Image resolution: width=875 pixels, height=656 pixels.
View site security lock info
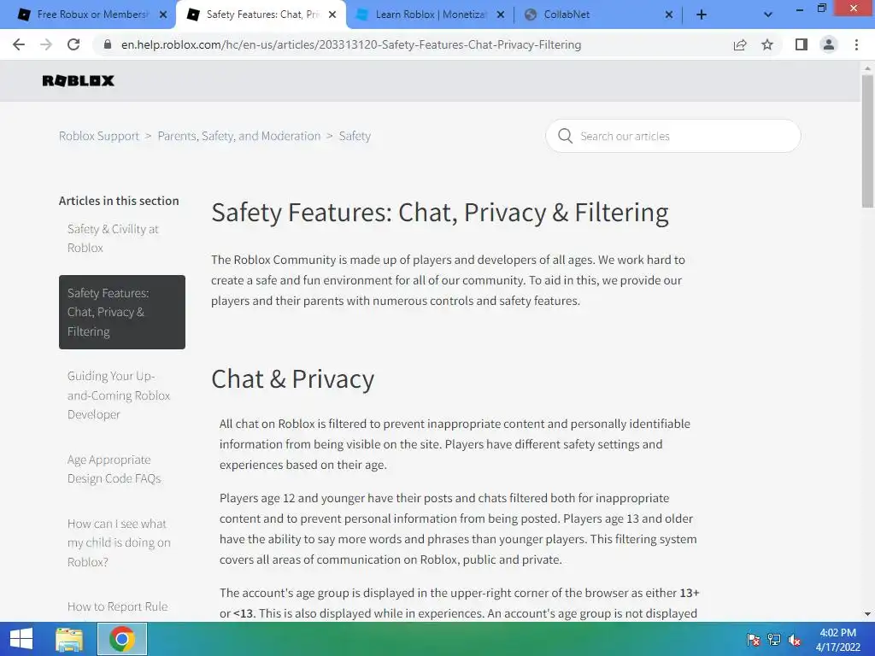(108, 44)
